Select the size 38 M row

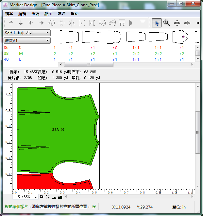coord(21,54)
